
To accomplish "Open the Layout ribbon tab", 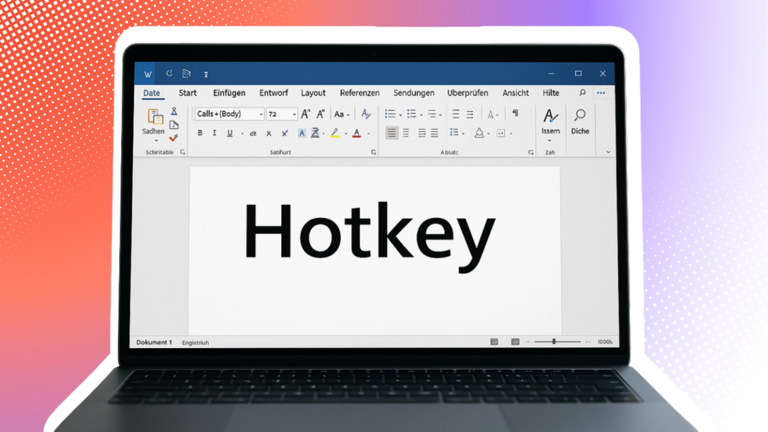I will (313, 93).
